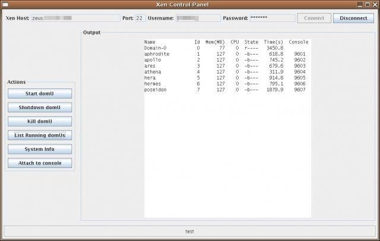Click the 'poseidon' domain name

(156, 90)
